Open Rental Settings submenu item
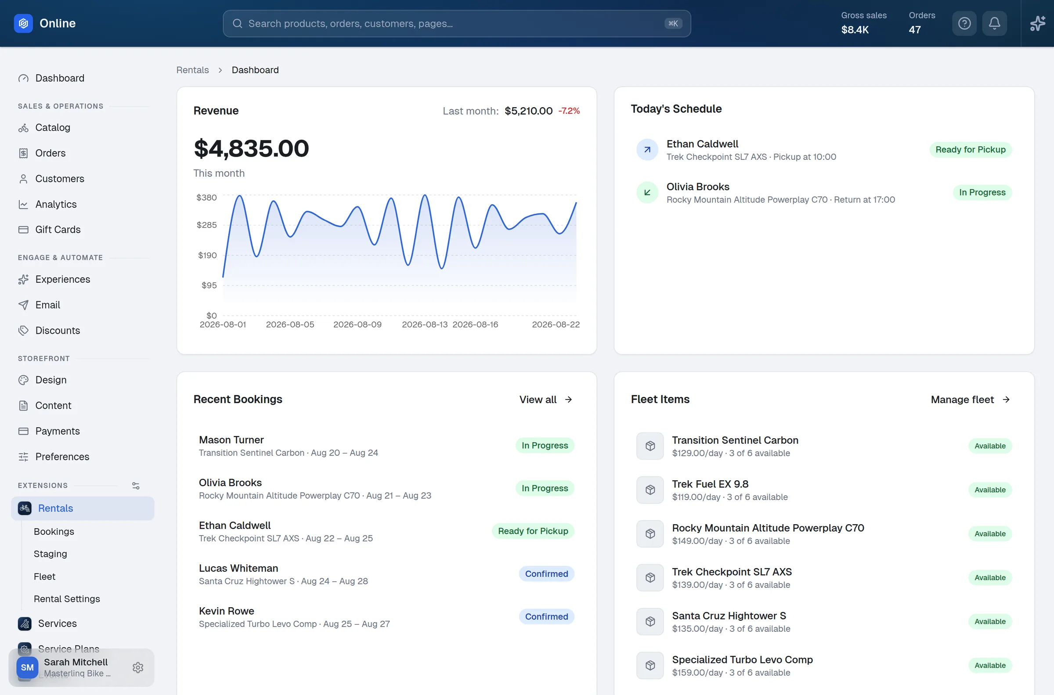This screenshot has width=1054, height=695. 66,599
